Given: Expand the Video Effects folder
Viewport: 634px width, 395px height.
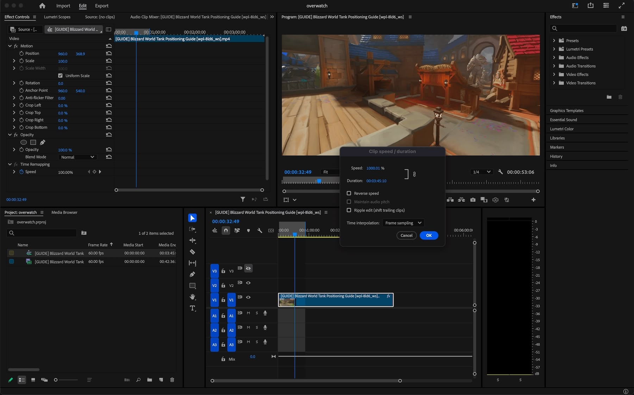Looking at the screenshot, I should tap(554, 74).
